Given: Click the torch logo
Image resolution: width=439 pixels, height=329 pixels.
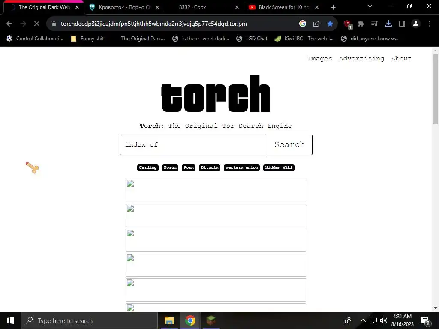Looking at the screenshot, I should point(216,94).
